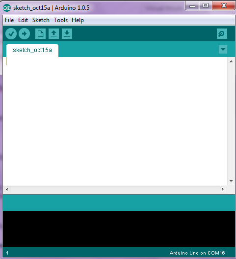This screenshot has height=259, width=236.
Task: Save sketch with down-arrow icon
Action: (x=67, y=34)
